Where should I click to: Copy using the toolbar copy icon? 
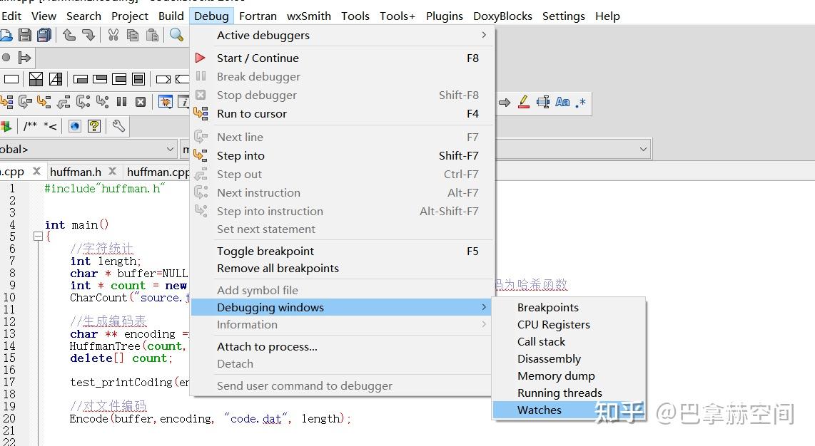133,35
